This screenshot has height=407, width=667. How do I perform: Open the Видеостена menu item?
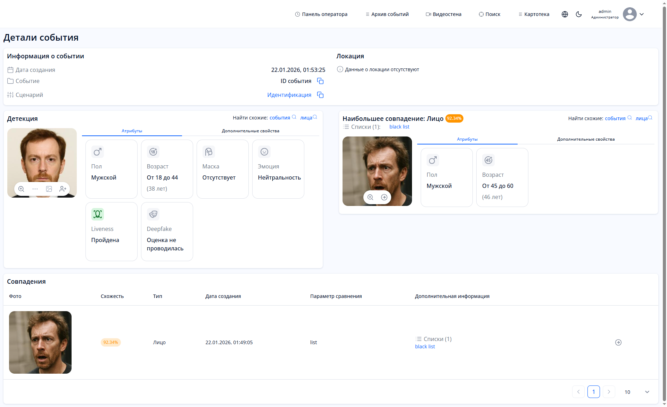[444, 14]
